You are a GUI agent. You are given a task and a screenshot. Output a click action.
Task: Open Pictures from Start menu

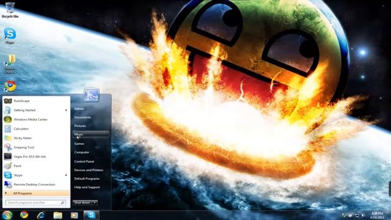click(x=80, y=126)
